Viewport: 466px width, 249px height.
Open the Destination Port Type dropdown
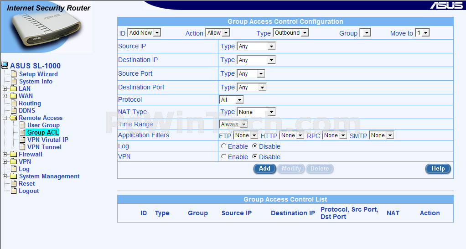(252, 88)
